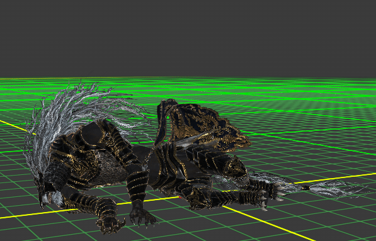
Task: Select the gold-trimmed ornate wing cape
Action: pos(204,125)
